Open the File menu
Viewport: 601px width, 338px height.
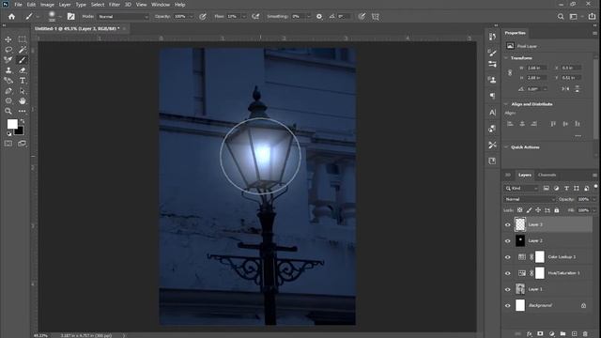click(18, 5)
